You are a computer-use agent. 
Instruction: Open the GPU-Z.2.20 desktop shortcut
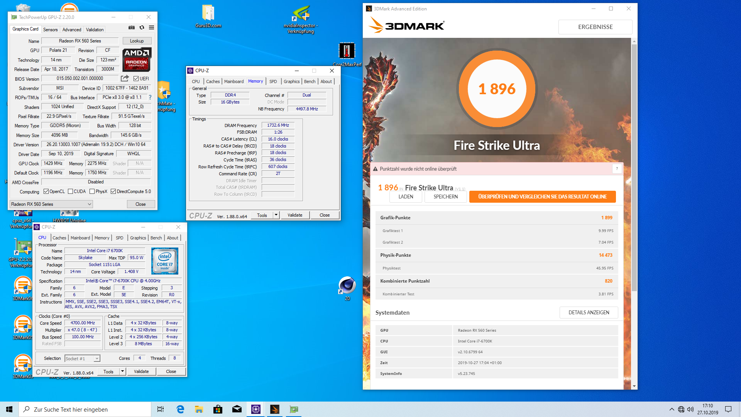pos(22,253)
